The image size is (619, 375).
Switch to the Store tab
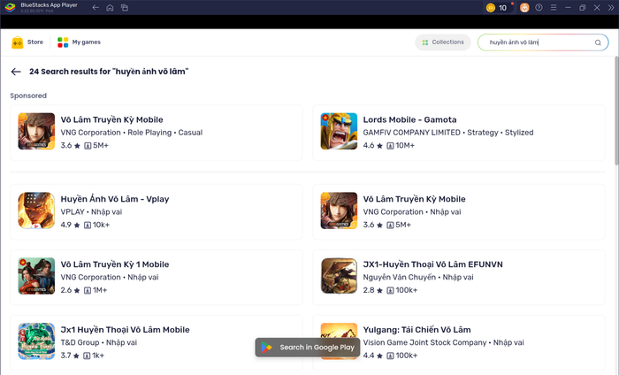pyautogui.click(x=27, y=42)
